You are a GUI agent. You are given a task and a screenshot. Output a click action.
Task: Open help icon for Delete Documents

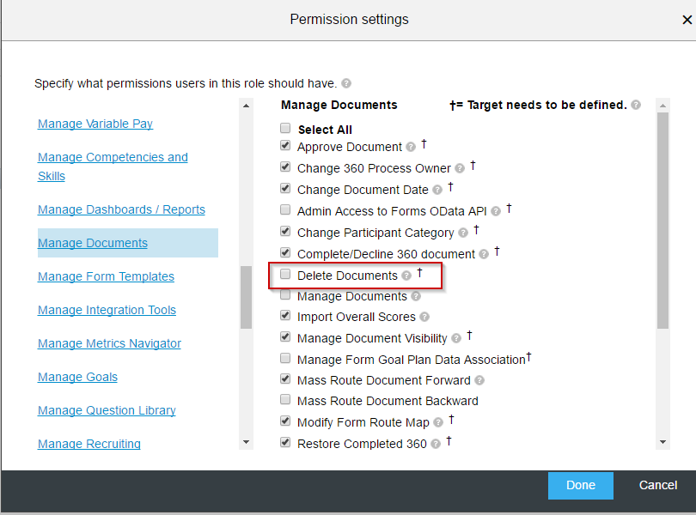[x=406, y=276]
